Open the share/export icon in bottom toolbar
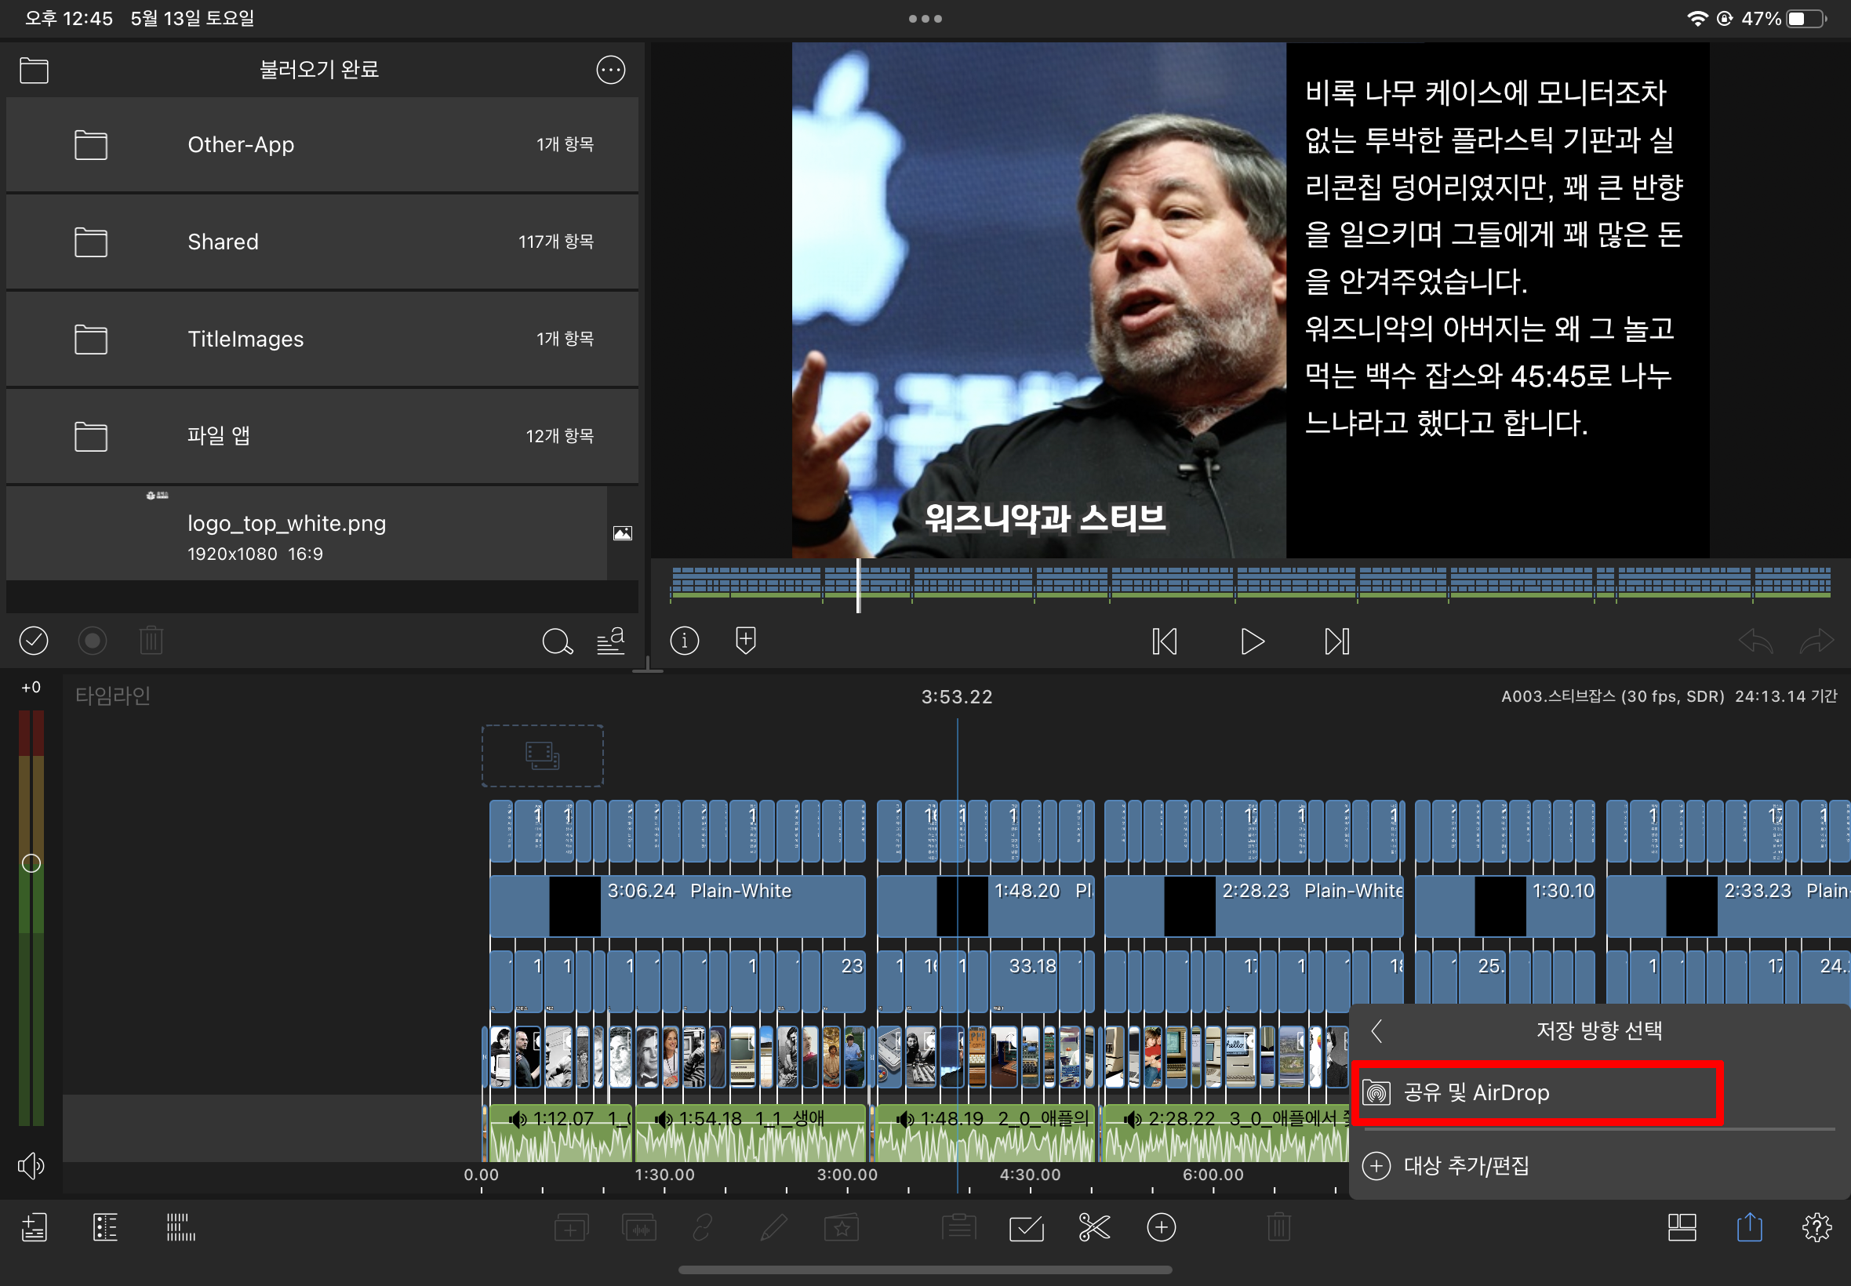The width and height of the screenshot is (1851, 1286). pyautogui.click(x=1749, y=1227)
